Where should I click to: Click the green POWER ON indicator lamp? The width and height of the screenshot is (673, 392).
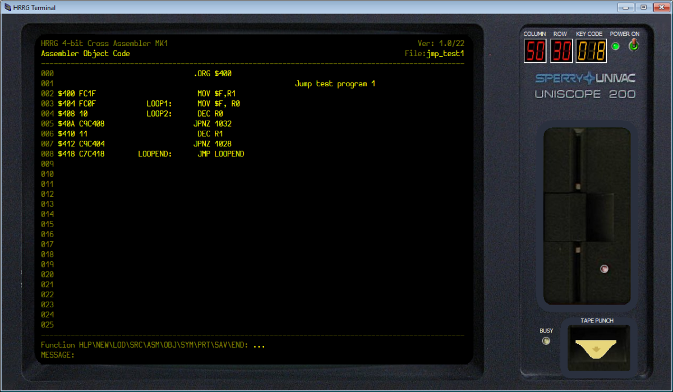click(x=615, y=47)
